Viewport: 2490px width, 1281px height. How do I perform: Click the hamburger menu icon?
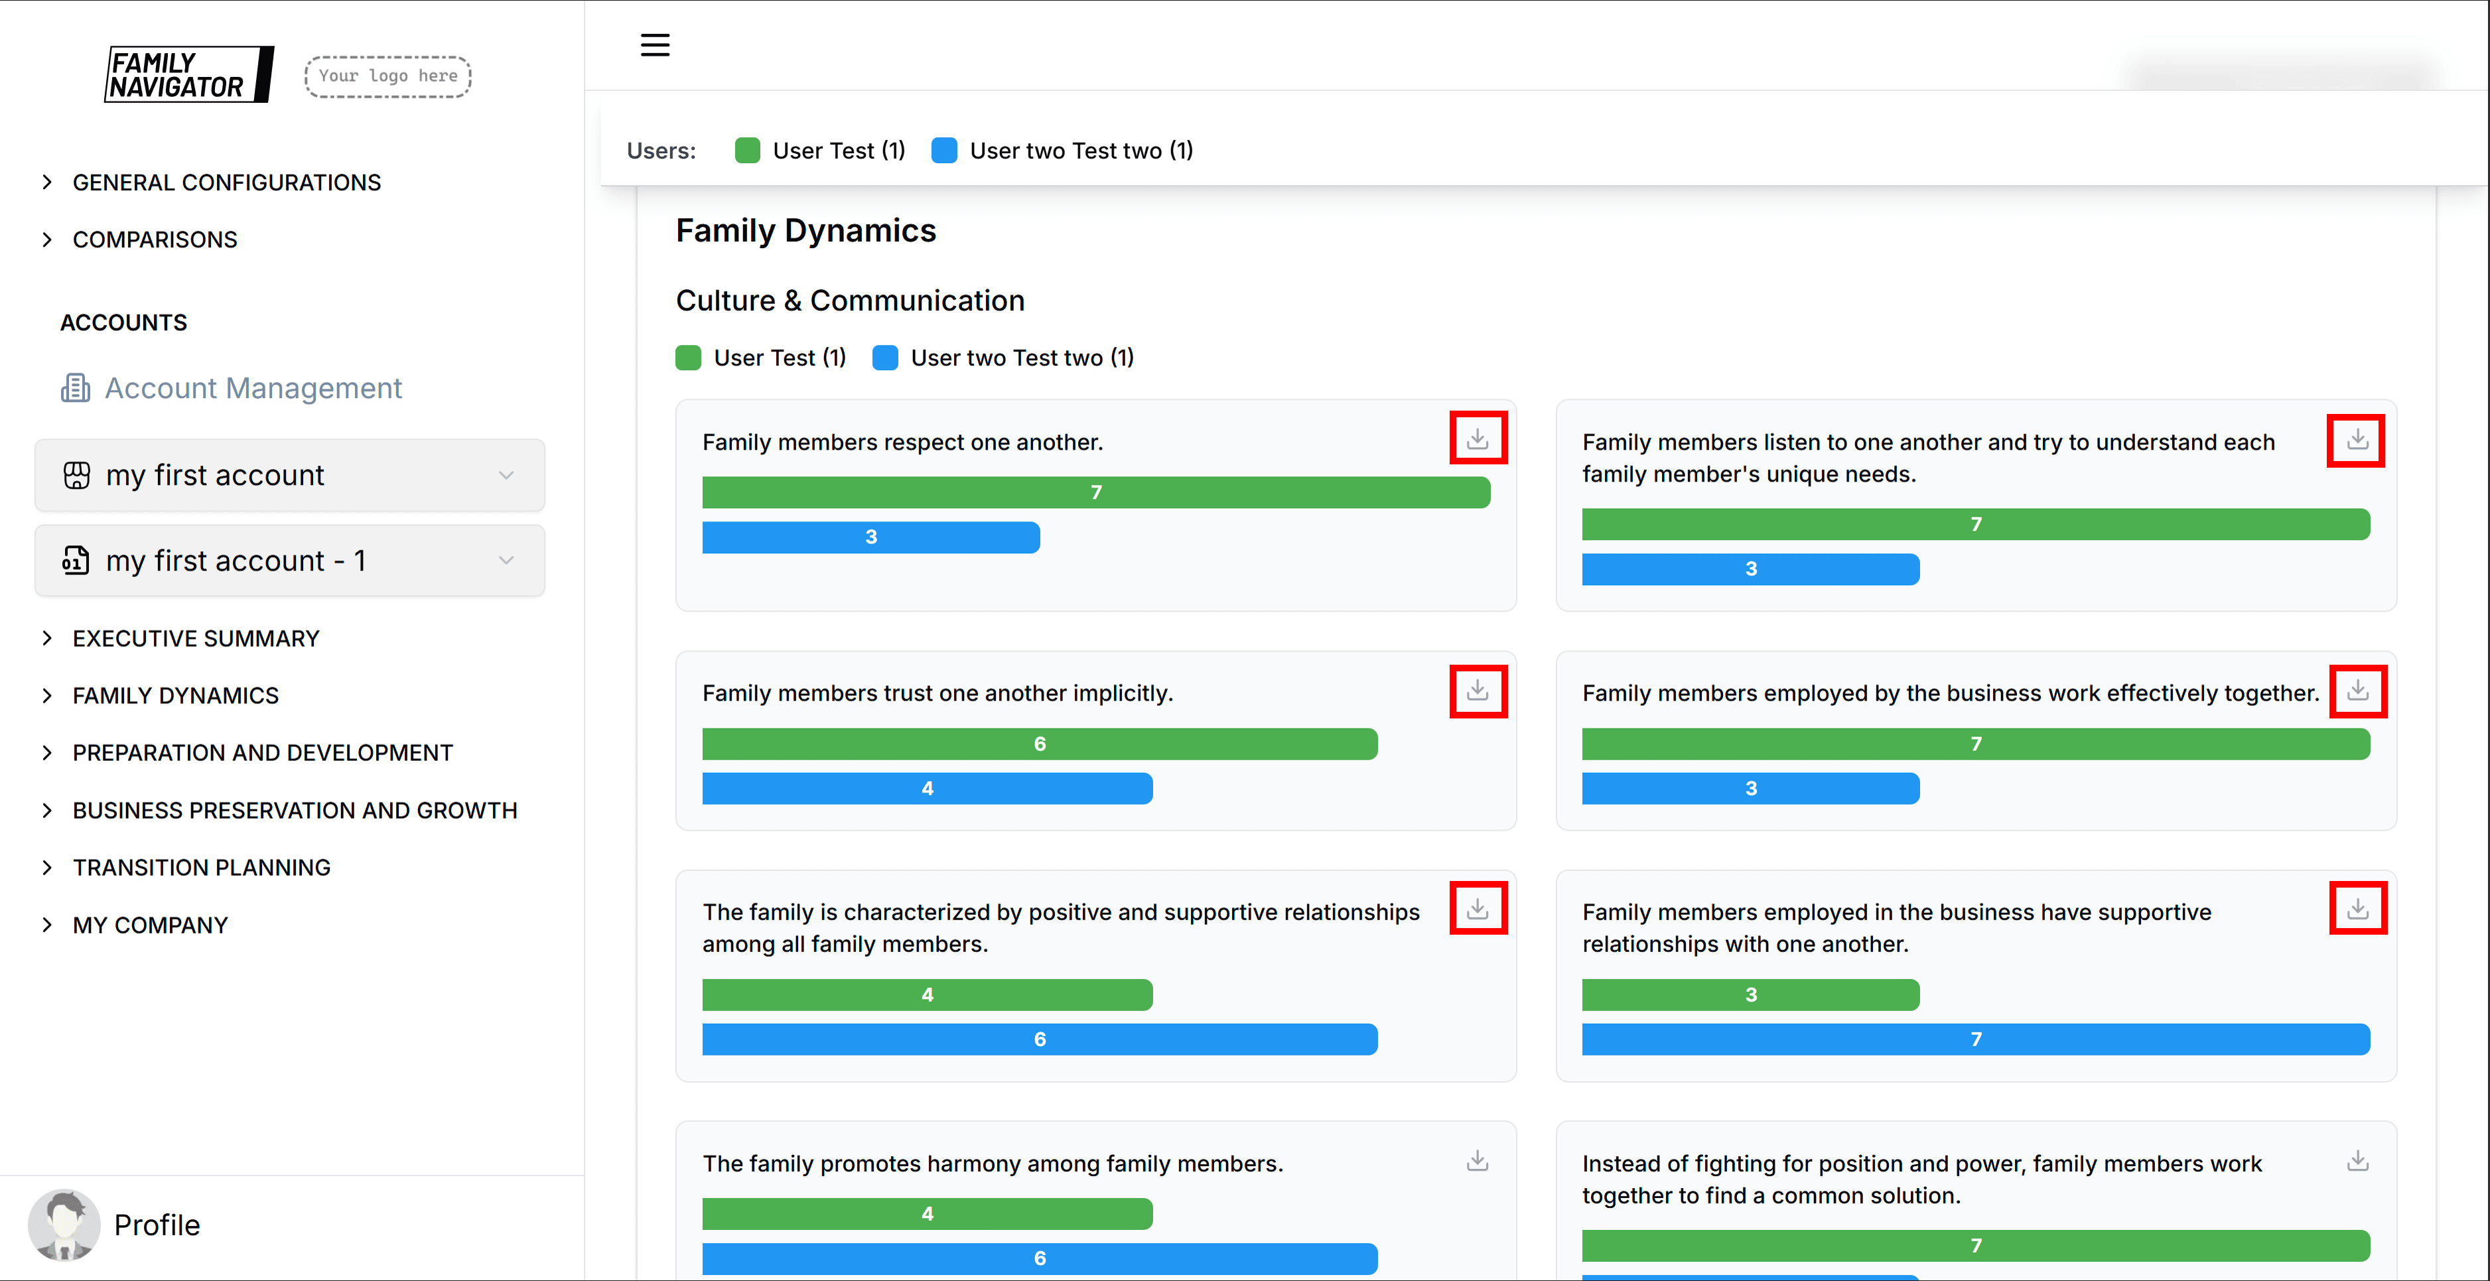coord(654,45)
